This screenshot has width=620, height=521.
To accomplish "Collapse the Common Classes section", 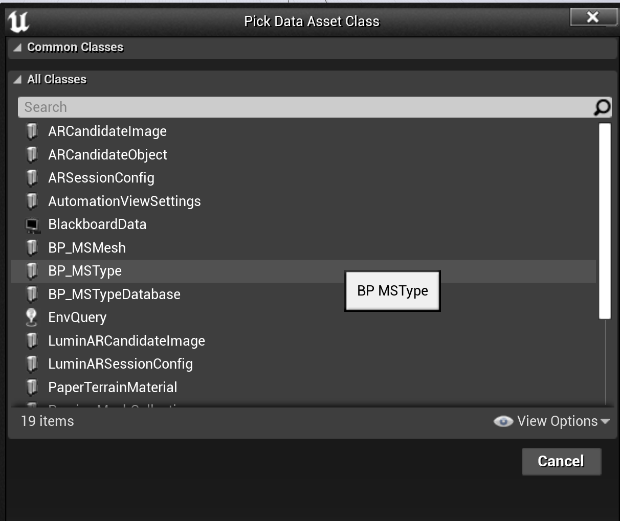I will click(x=18, y=48).
